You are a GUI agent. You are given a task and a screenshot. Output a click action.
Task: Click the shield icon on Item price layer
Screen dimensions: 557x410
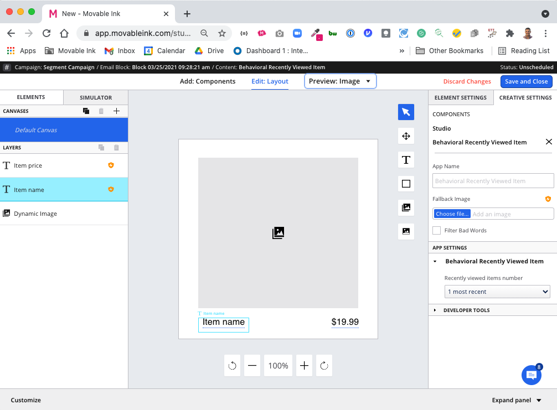pyautogui.click(x=111, y=165)
